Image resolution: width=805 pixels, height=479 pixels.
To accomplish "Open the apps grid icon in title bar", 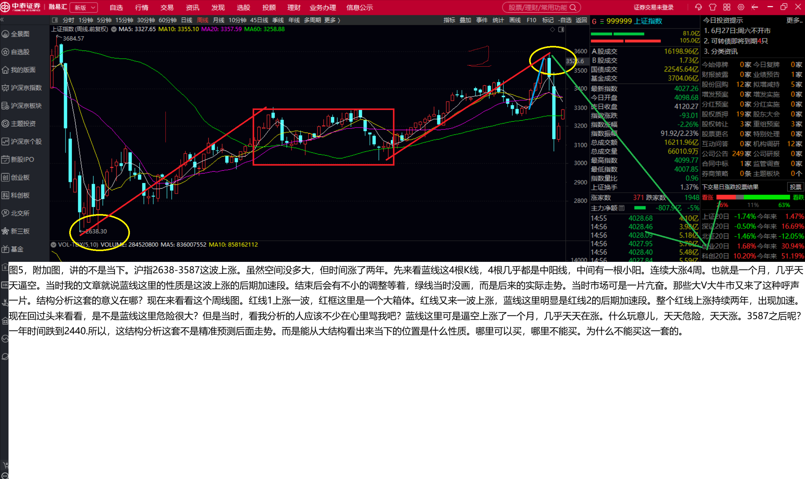I will 727,7.
